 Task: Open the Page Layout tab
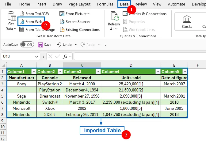79,4
